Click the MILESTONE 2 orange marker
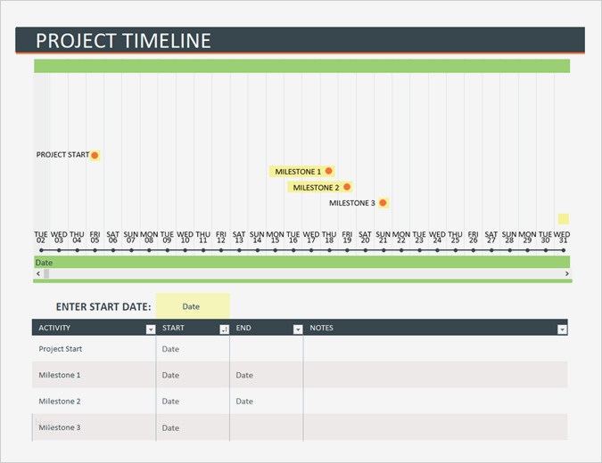The width and height of the screenshot is (602, 463). [x=347, y=187]
